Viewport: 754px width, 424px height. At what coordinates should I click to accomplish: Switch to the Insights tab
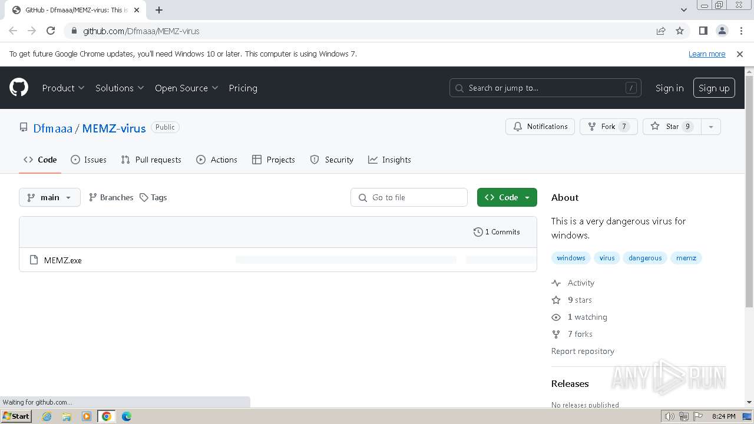389,160
